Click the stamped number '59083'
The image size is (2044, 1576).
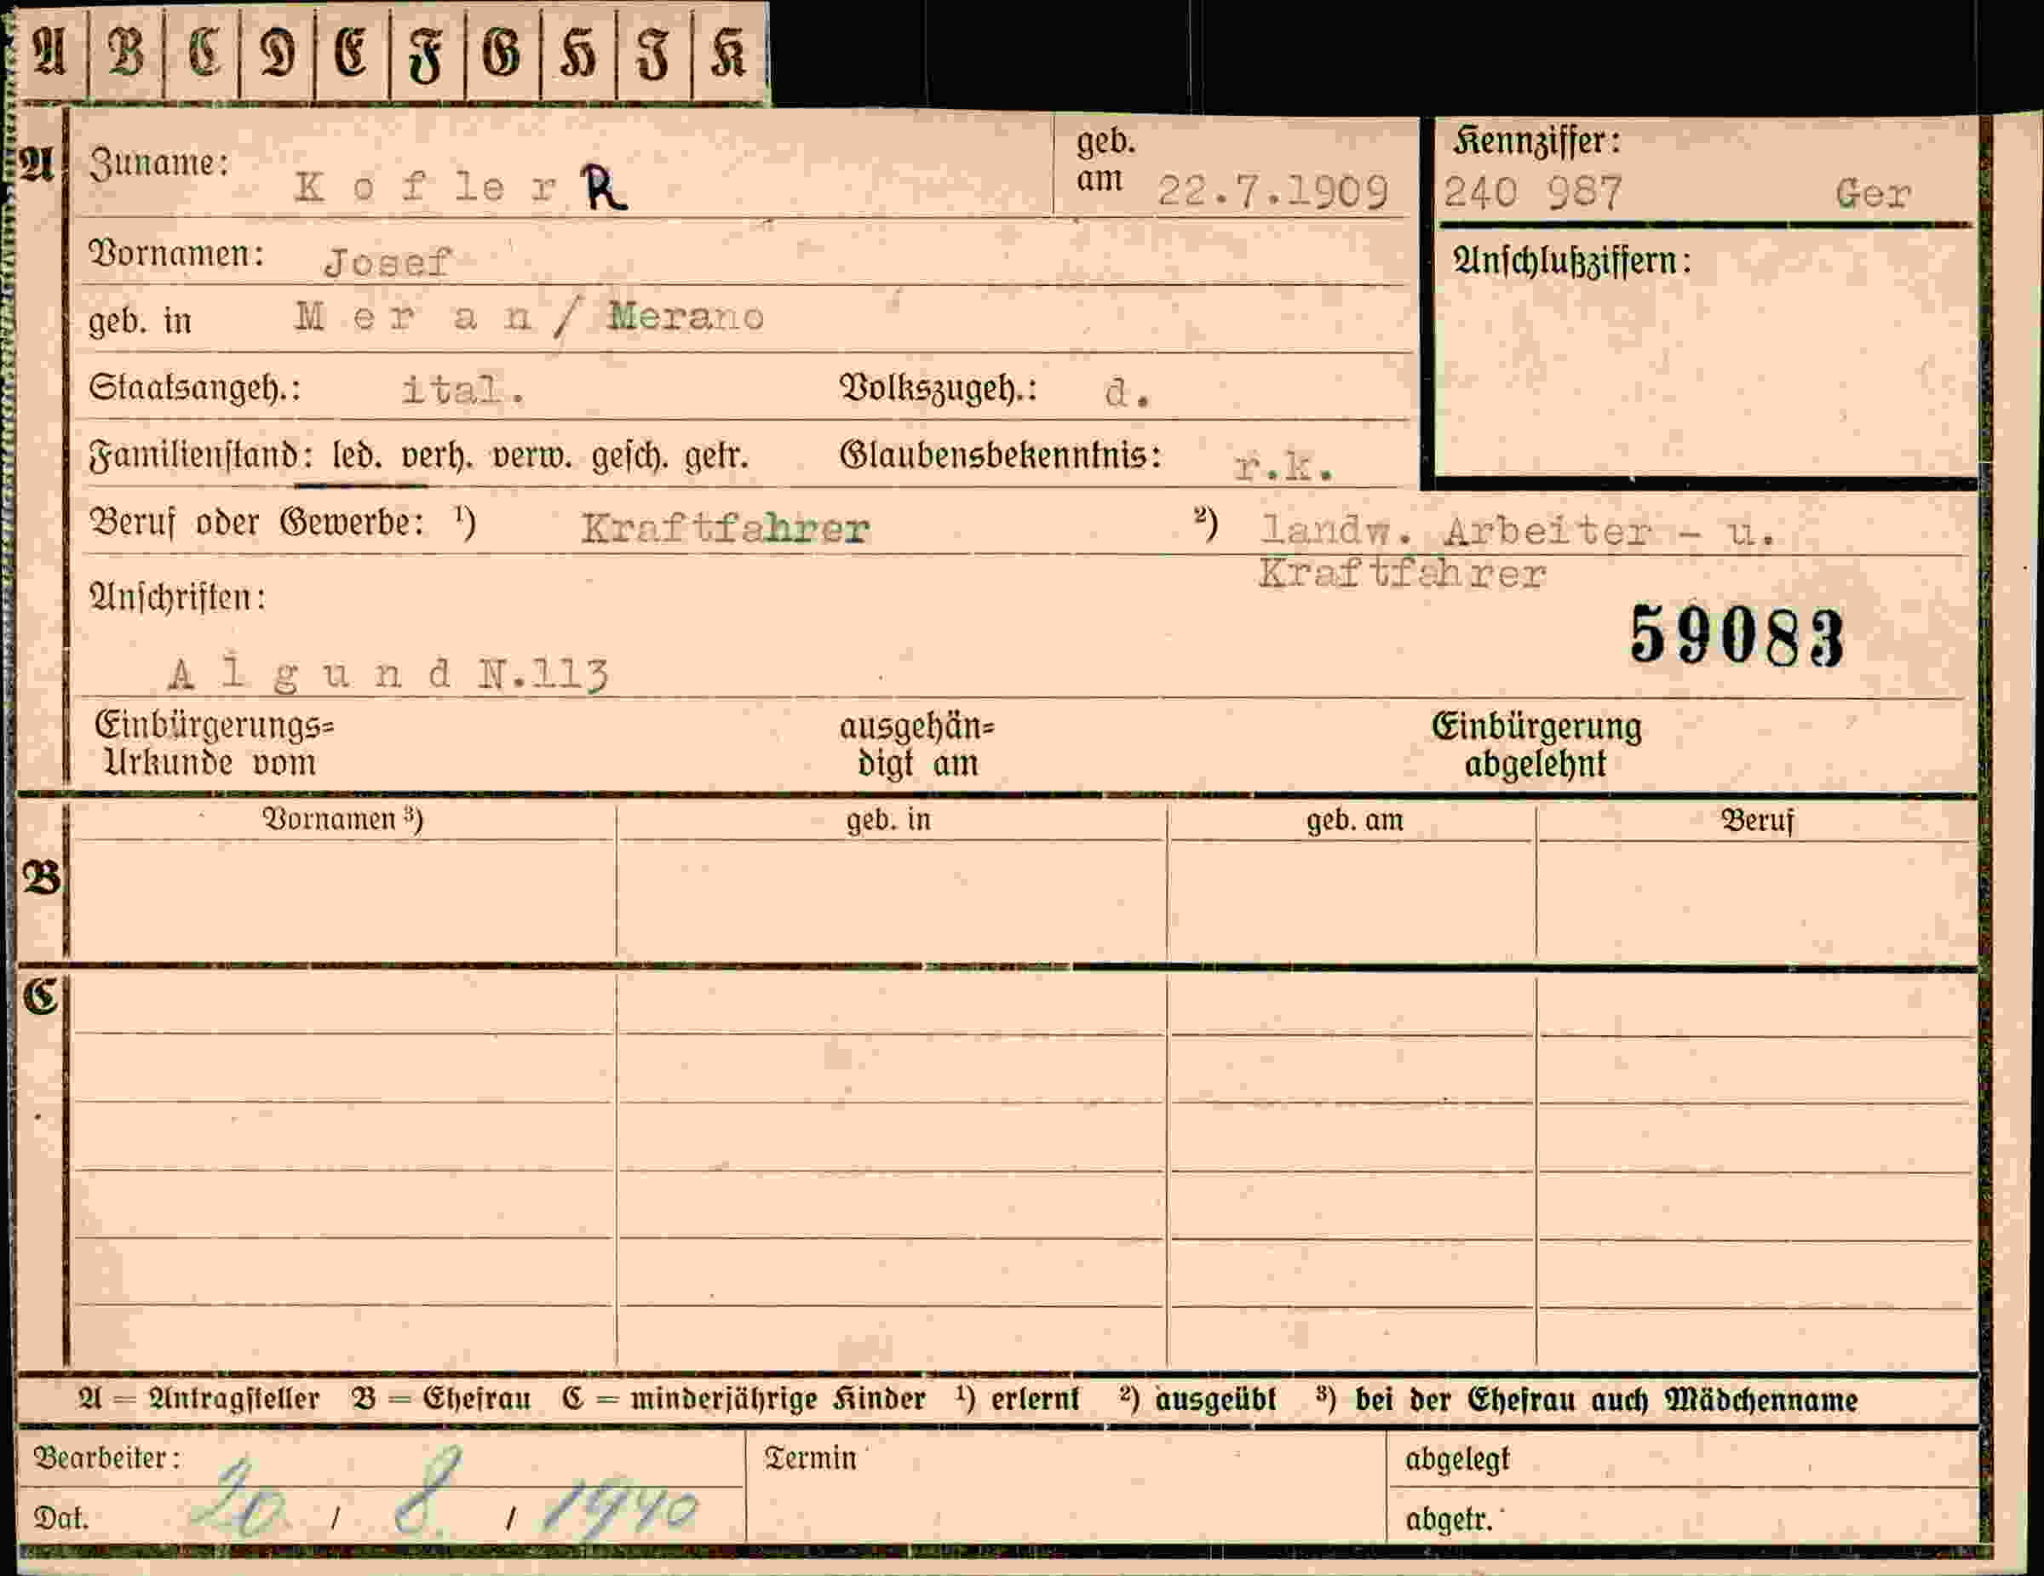(1737, 638)
